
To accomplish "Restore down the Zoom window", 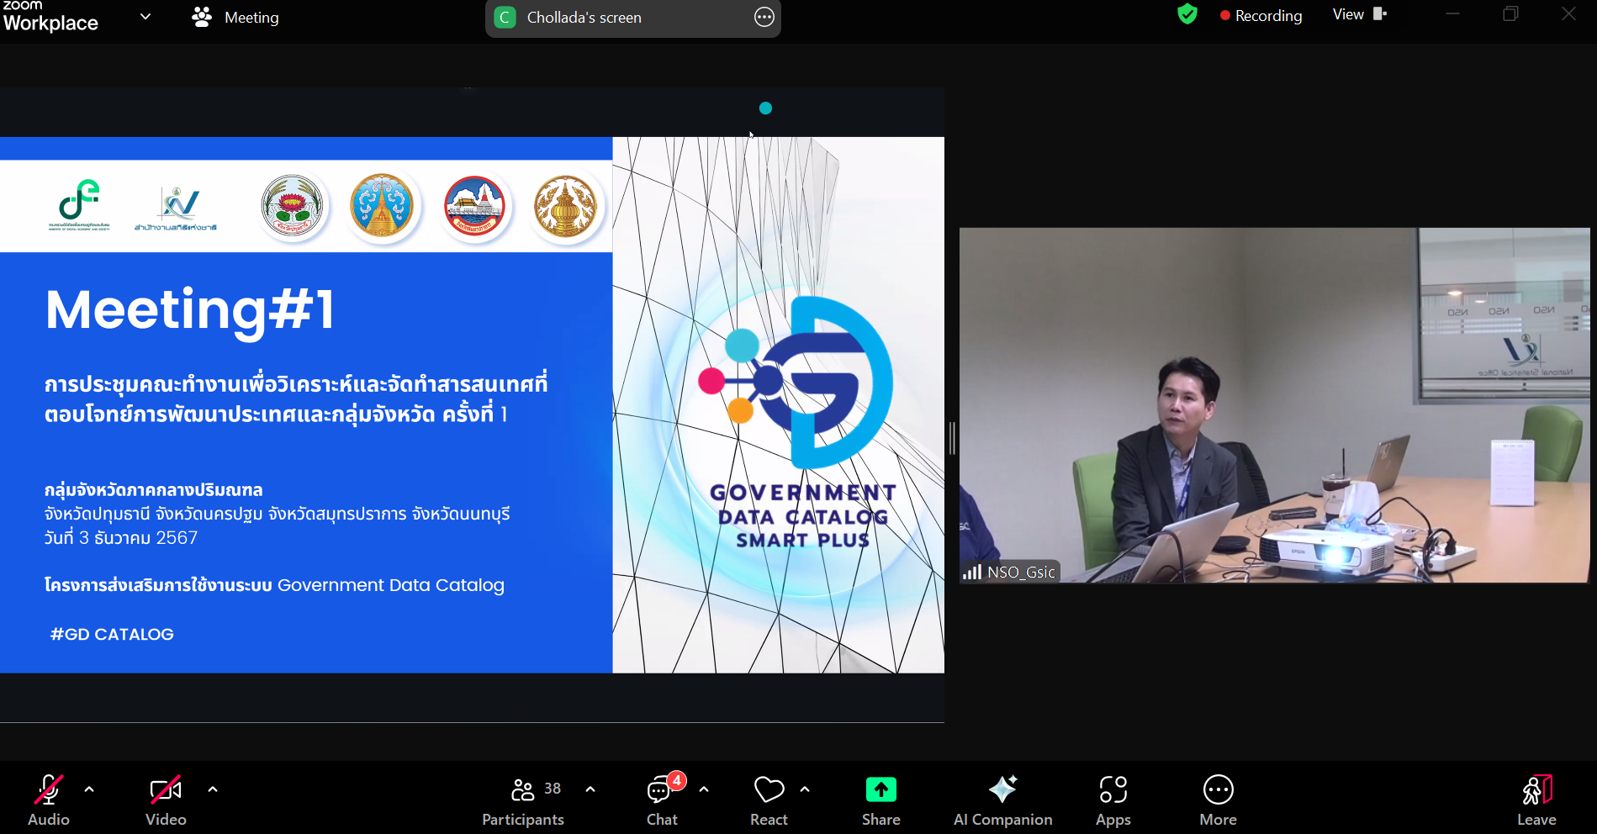I will coord(1510,13).
